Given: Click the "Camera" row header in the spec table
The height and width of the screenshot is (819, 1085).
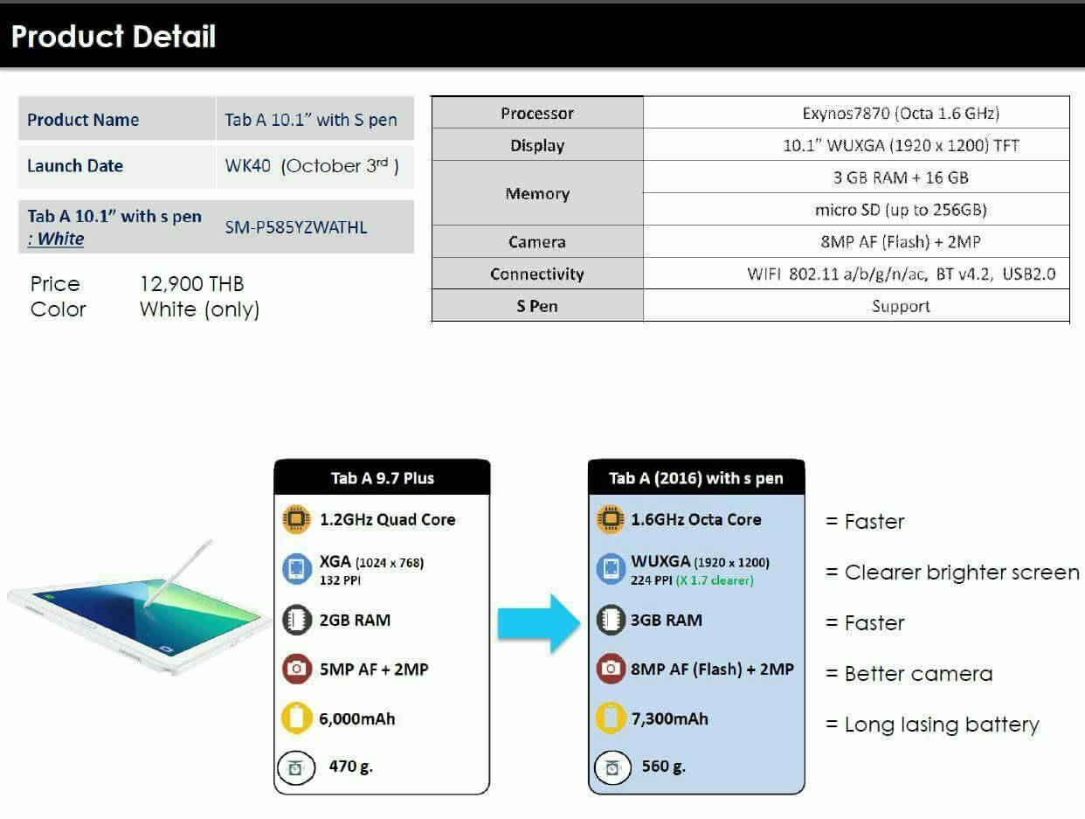Looking at the screenshot, I should pyautogui.click(x=537, y=241).
